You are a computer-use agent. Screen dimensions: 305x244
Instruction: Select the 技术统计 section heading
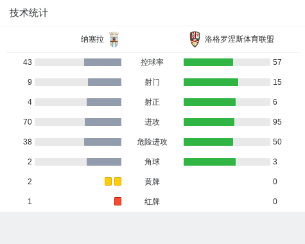point(29,13)
